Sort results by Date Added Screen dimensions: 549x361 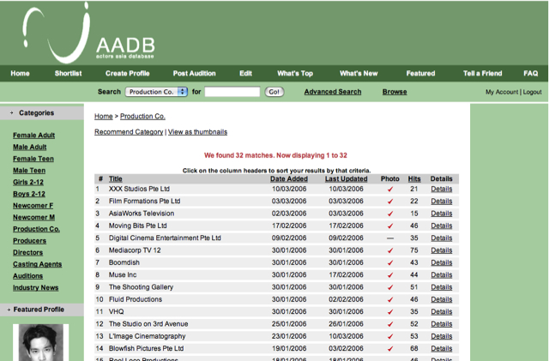[289, 179]
